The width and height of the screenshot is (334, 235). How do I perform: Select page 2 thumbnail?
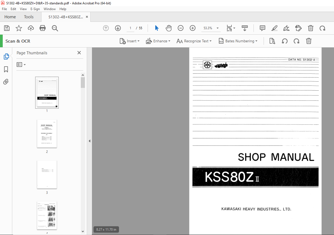coord(47,133)
